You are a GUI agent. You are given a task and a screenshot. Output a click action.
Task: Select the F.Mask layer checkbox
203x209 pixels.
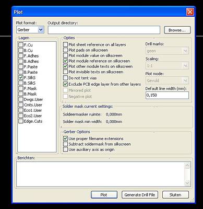point(21,88)
